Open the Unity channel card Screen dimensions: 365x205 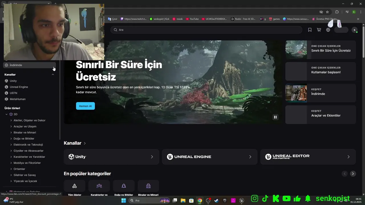point(111,157)
